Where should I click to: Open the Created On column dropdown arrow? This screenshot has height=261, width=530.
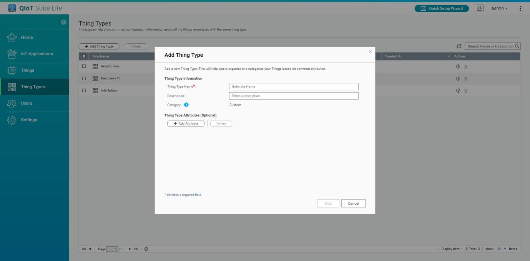click(448, 57)
